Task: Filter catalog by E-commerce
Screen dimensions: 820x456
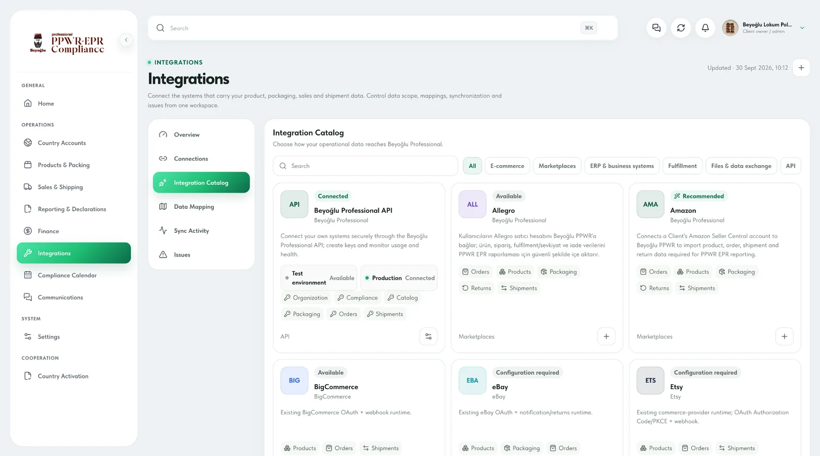Action: (x=507, y=166)
